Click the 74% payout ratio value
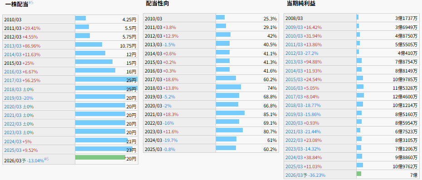This screenshot has width=422, height=180. [272, 88]
